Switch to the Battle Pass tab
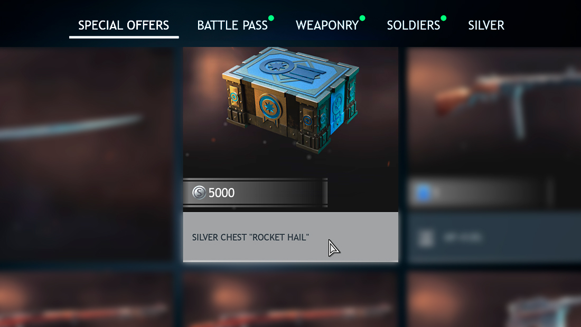Screen dimensions: 581x327 click(232, 25)
